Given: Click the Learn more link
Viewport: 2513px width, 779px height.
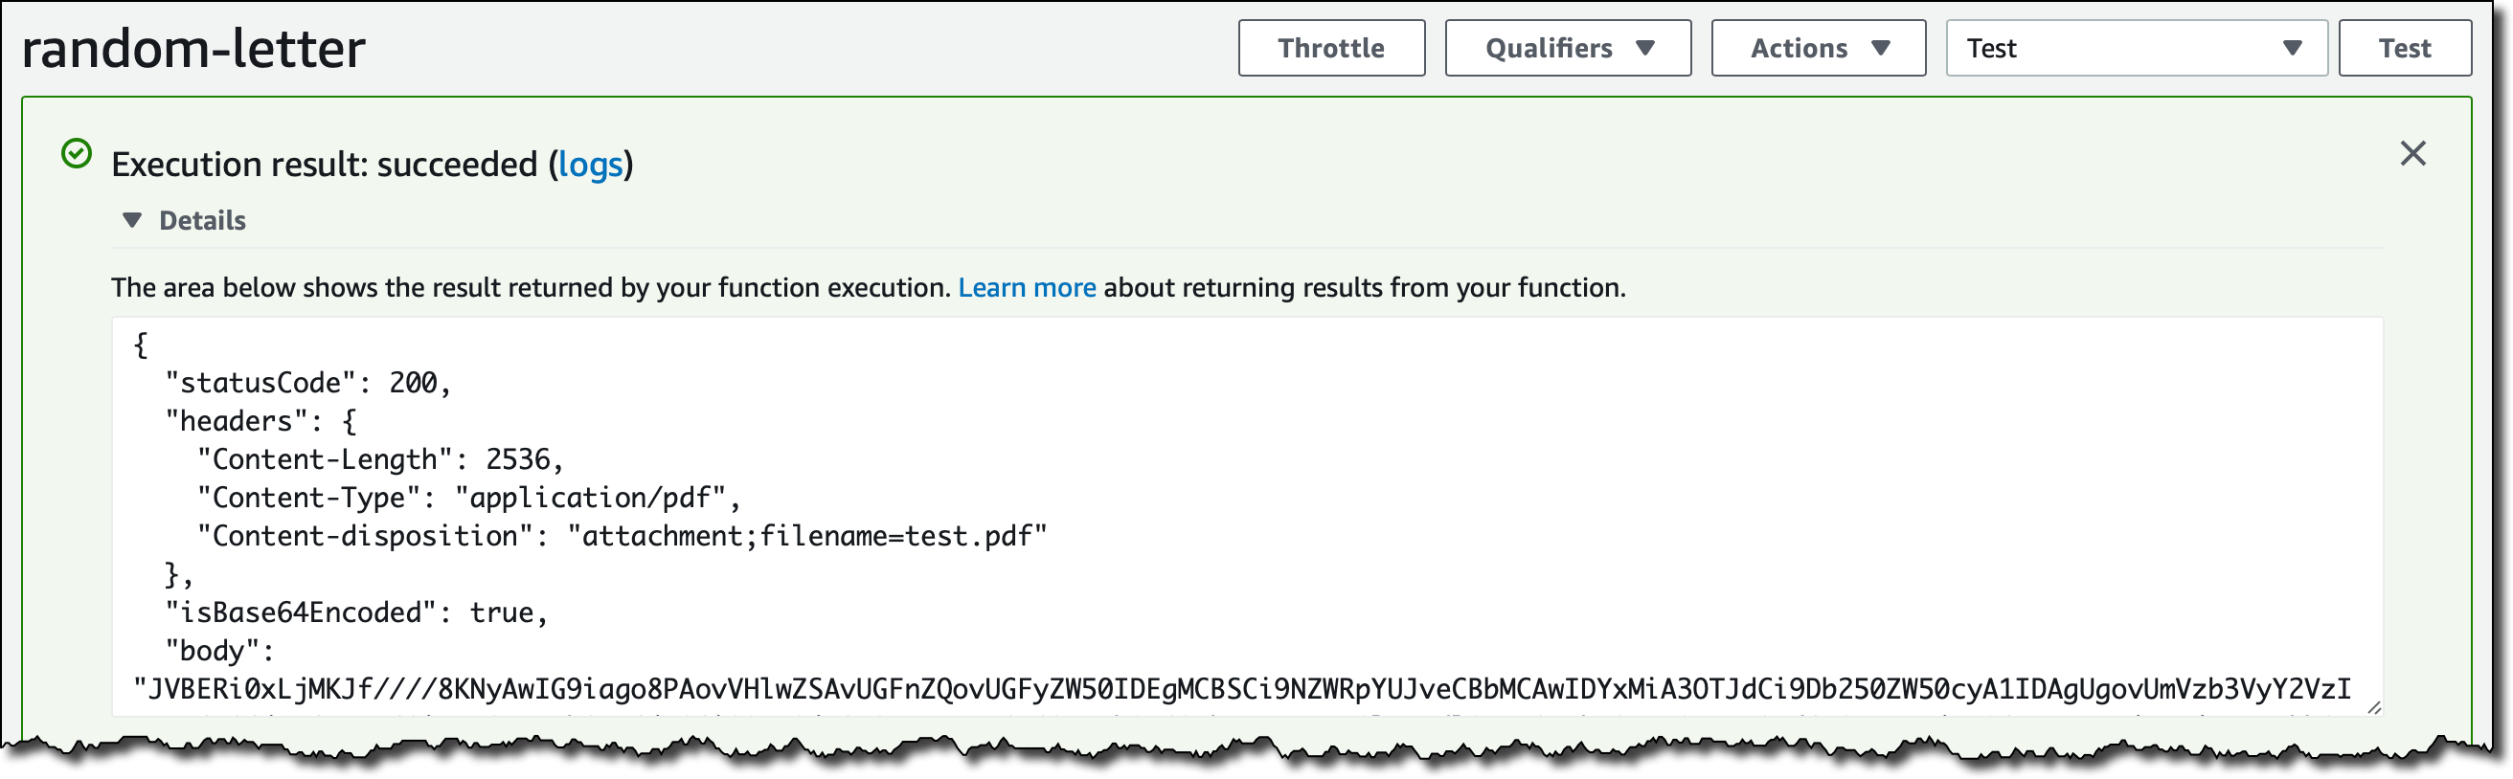Looking at the screenshot, I should click(1029, 287).
